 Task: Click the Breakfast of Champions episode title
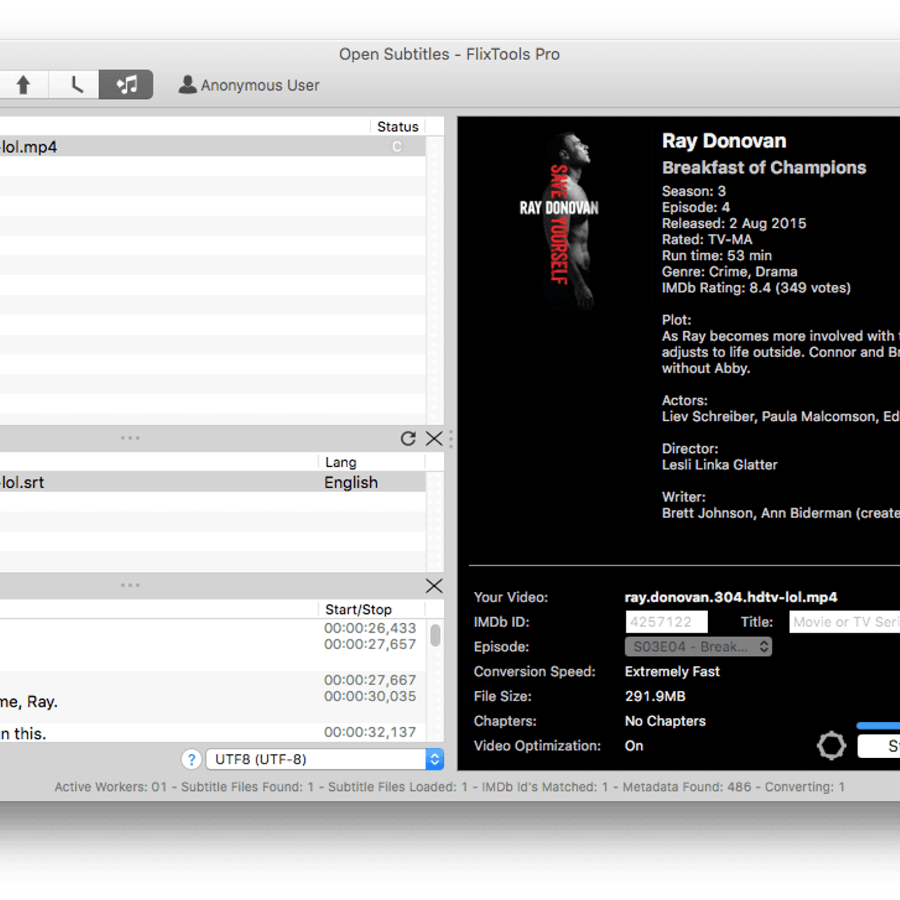tap(764, 168)
